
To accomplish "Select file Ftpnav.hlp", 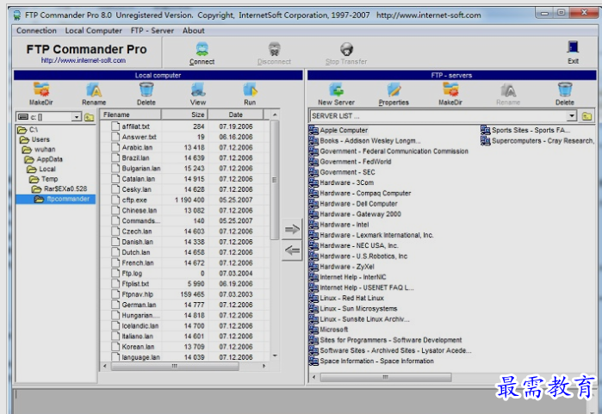I will point(133,294).
